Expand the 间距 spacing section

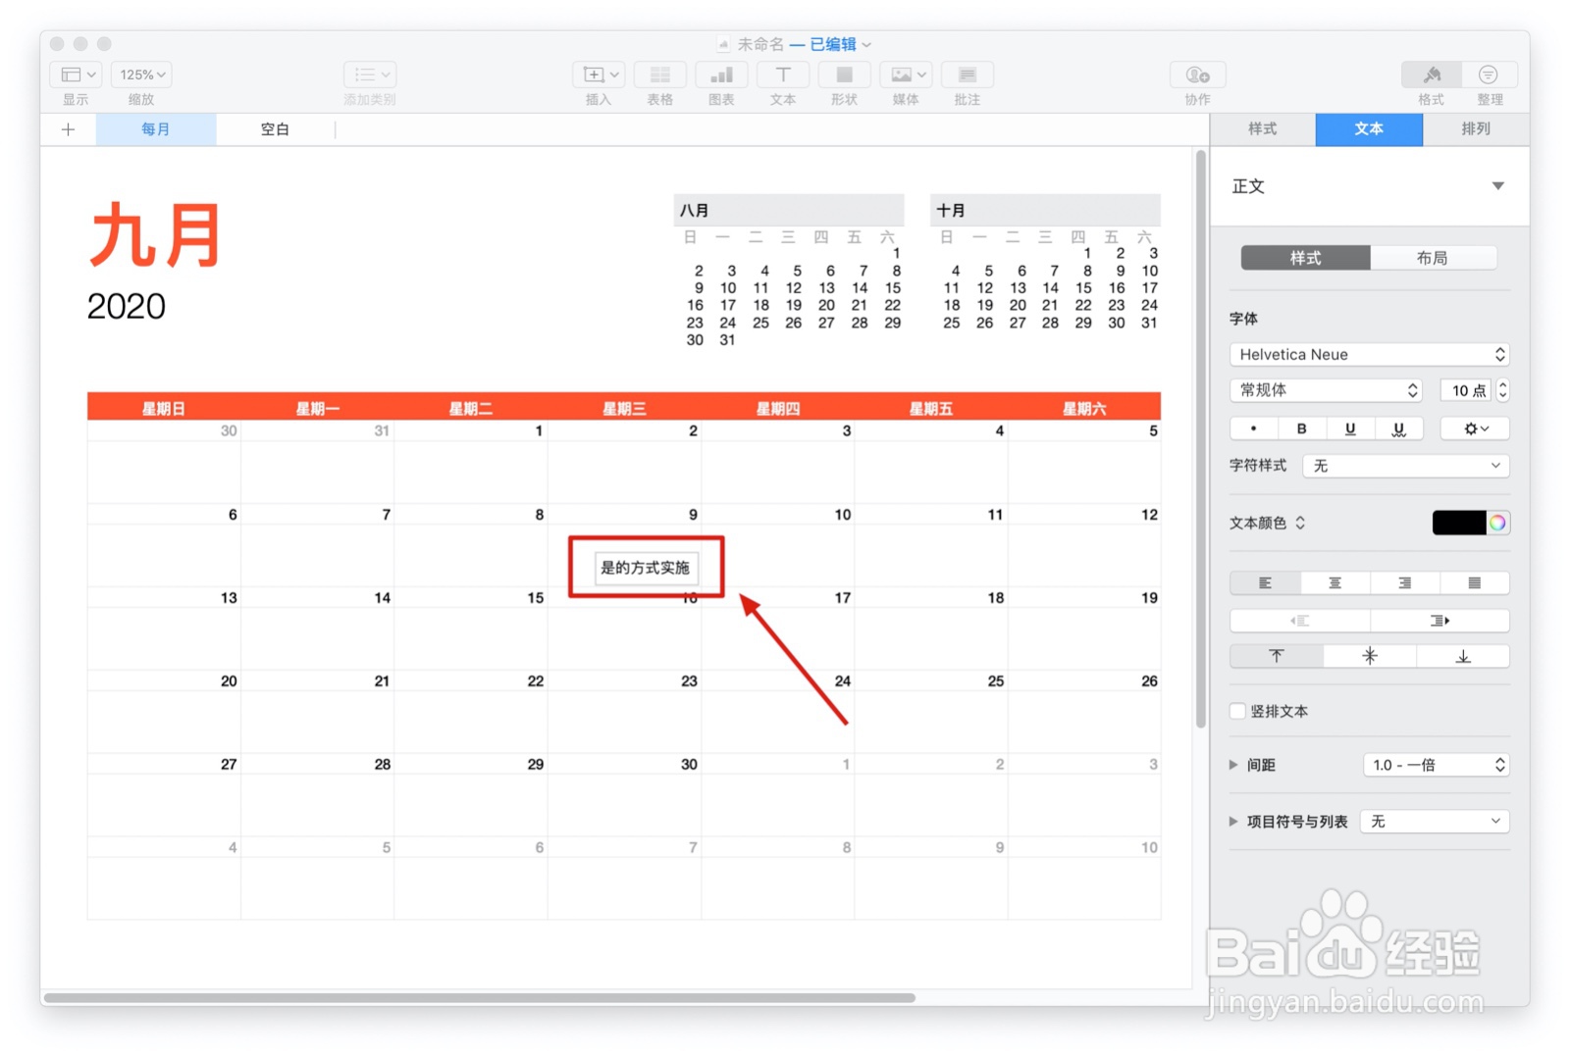click(x=1233, y=765)
